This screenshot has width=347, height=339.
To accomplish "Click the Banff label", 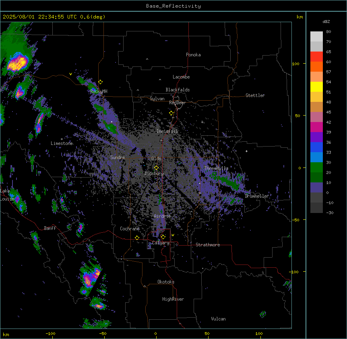I will point(50,228).
